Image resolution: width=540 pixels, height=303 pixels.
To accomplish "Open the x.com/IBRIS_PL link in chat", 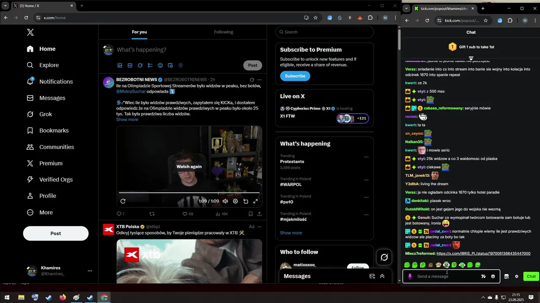I will point(483,253).
